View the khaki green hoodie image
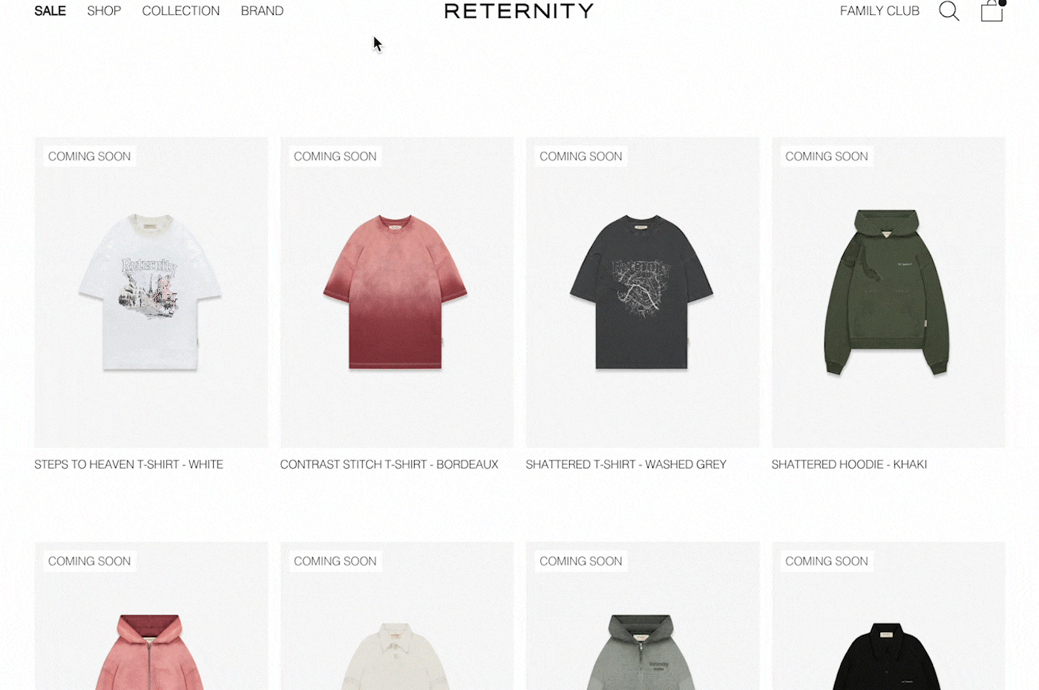1039x690 pixels. pyautogui.click(x=888, y=292)
